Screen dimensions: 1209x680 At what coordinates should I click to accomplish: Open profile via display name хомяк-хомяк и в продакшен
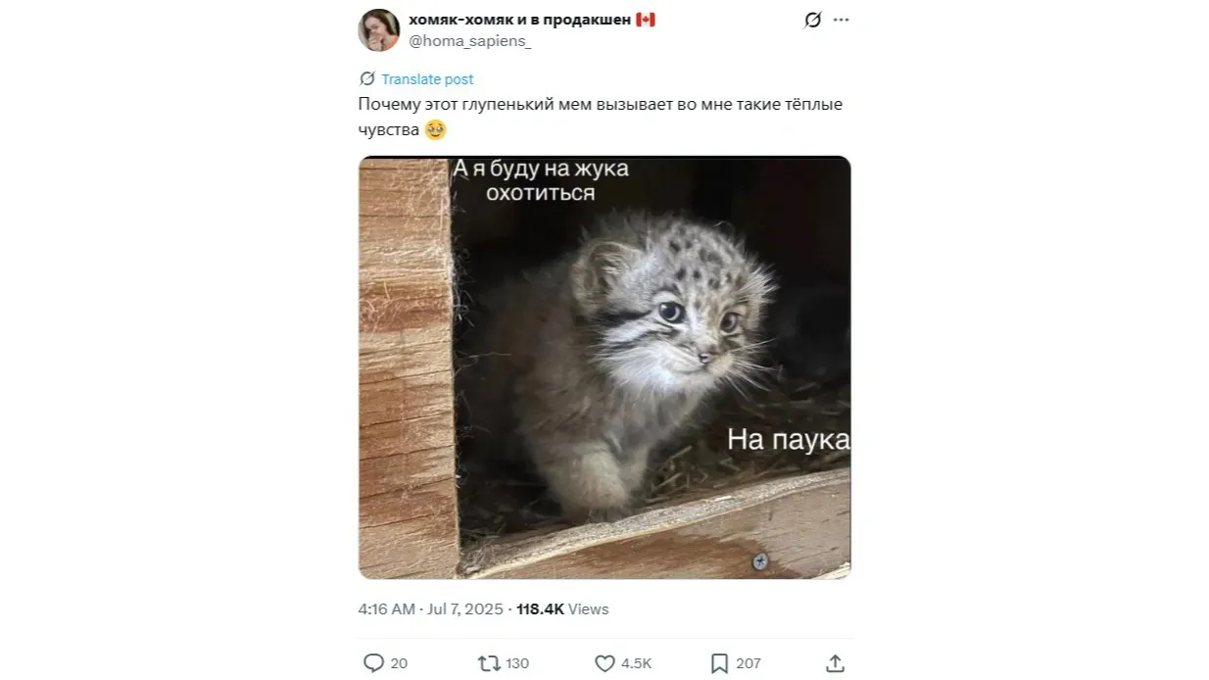tap(507, 17)
